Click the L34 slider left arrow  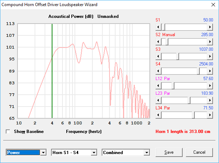tap(158, 115)
